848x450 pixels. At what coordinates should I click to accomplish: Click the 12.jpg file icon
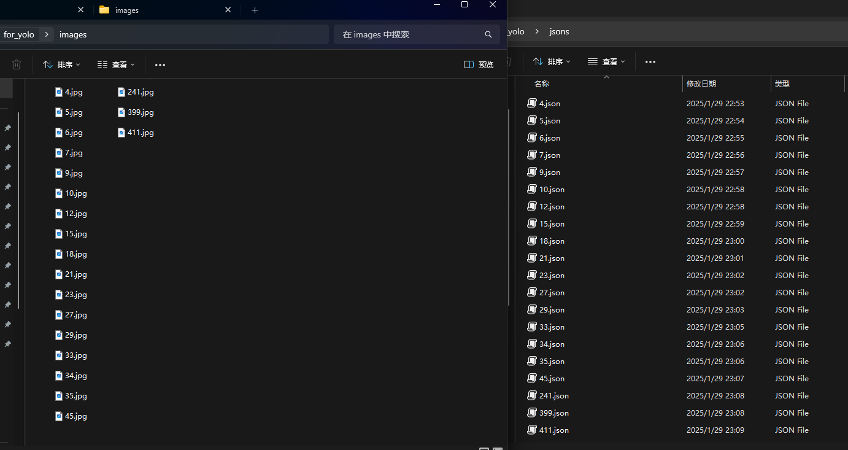click(x=59, y=214)
